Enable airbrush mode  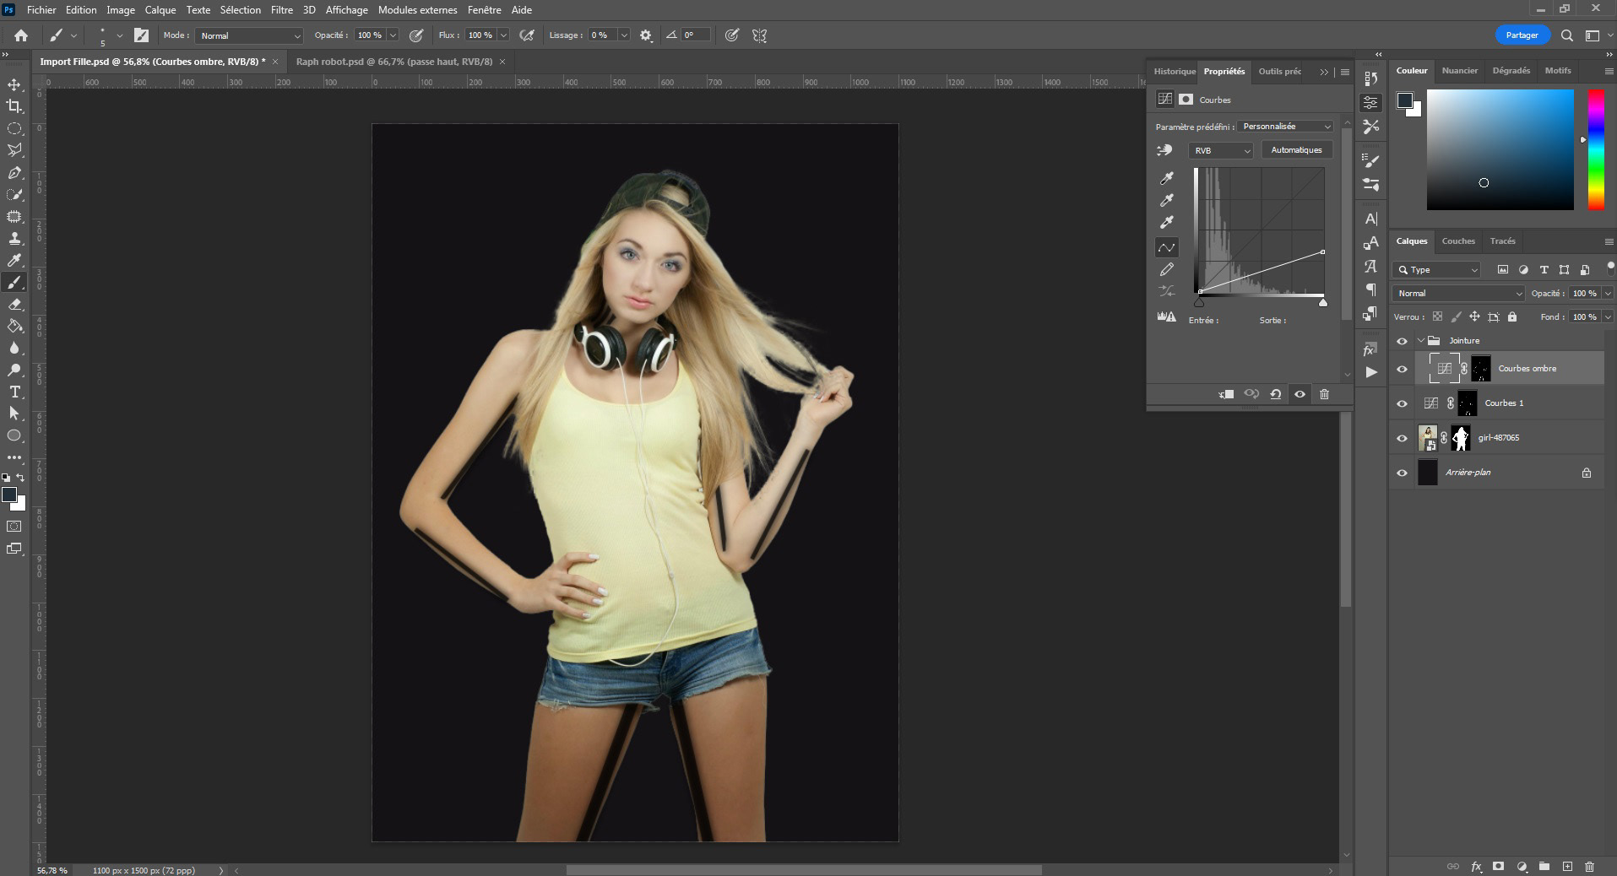(527, 35)
